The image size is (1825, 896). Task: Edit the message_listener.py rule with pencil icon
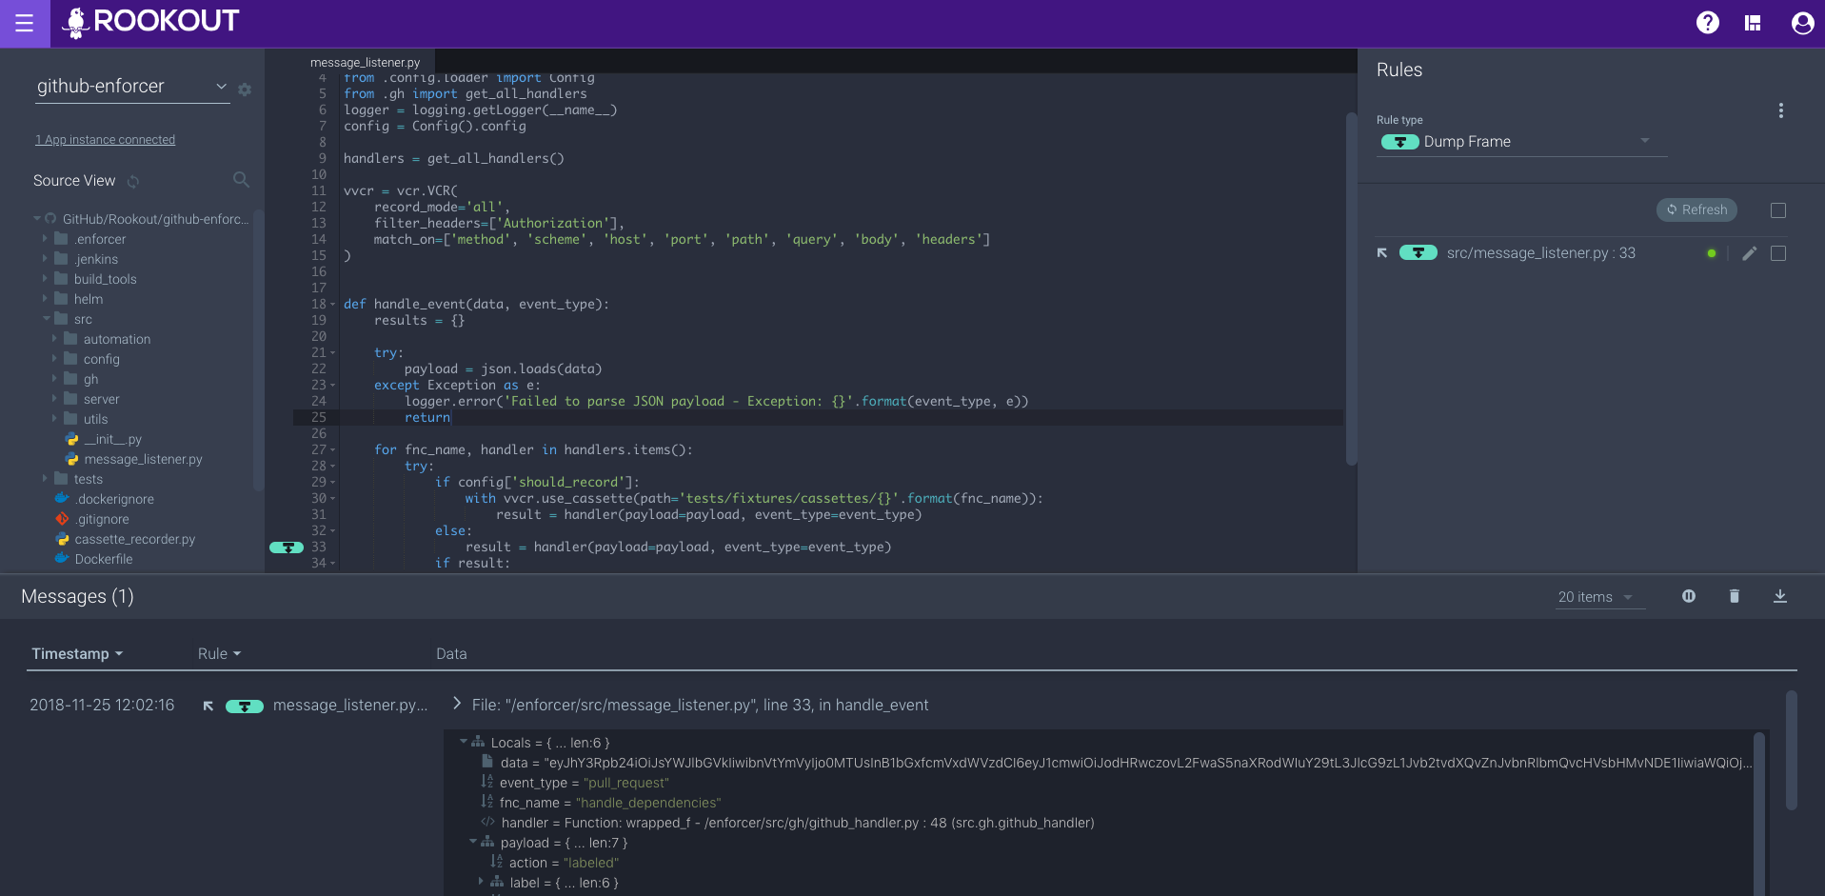click(1749, 253)
